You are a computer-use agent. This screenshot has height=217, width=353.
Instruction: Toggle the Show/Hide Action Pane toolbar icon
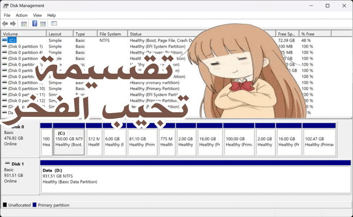click(43, 24)
